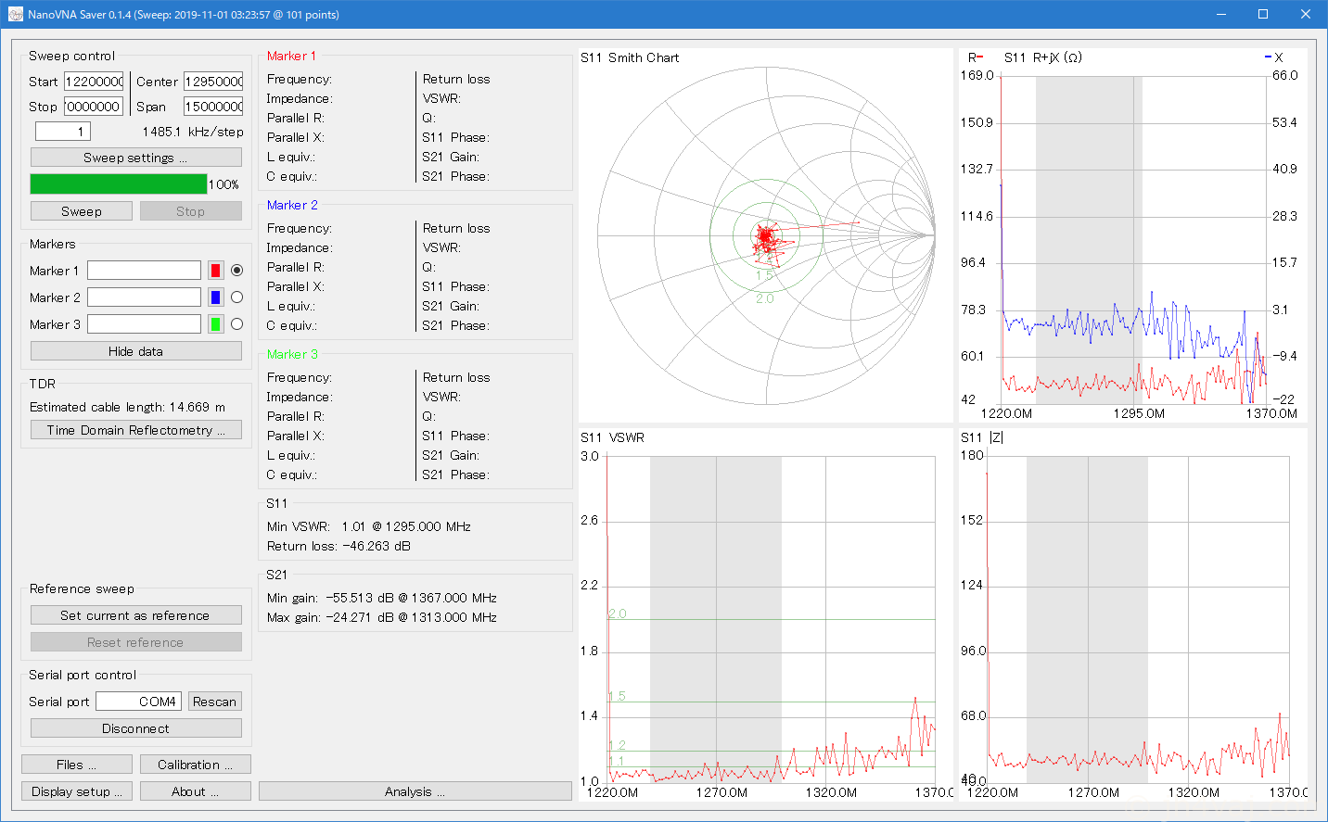Click the Span frequency input field
The width and height of the screenshot is (1328, 822).
[213, 107]
